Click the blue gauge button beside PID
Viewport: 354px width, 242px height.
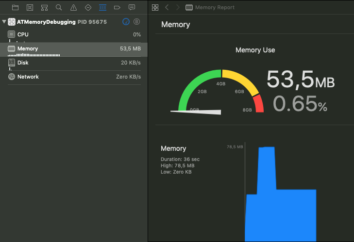[x=126, y=22]
